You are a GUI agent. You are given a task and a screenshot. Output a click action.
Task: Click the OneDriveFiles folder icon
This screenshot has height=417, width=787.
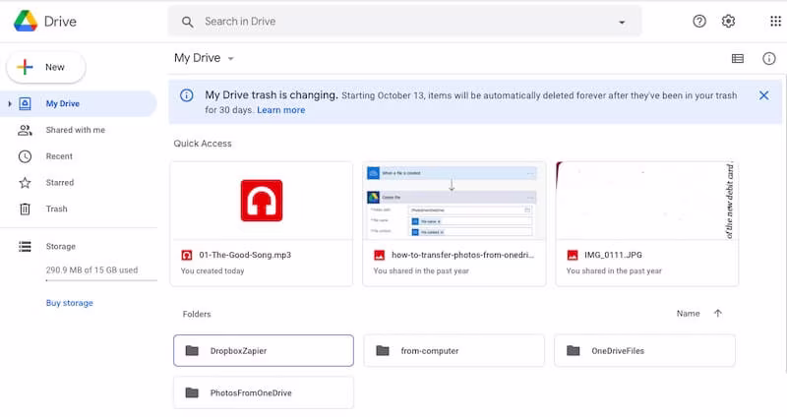(x=574, y=351)
